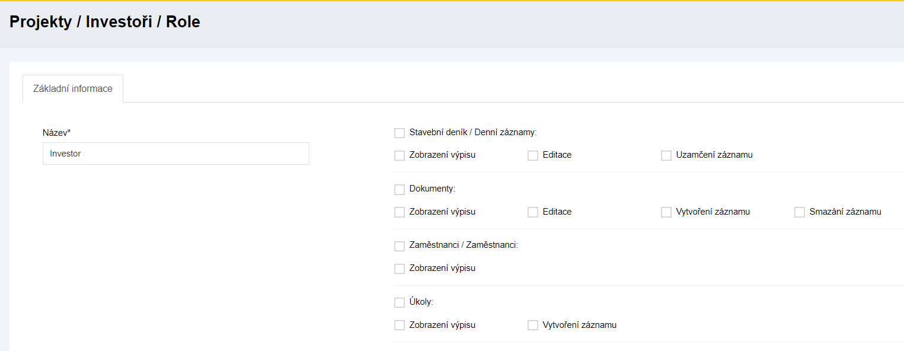
Task: Enable Zobrazení výpisu under Úkoly
Action: [x=400, y=326]
